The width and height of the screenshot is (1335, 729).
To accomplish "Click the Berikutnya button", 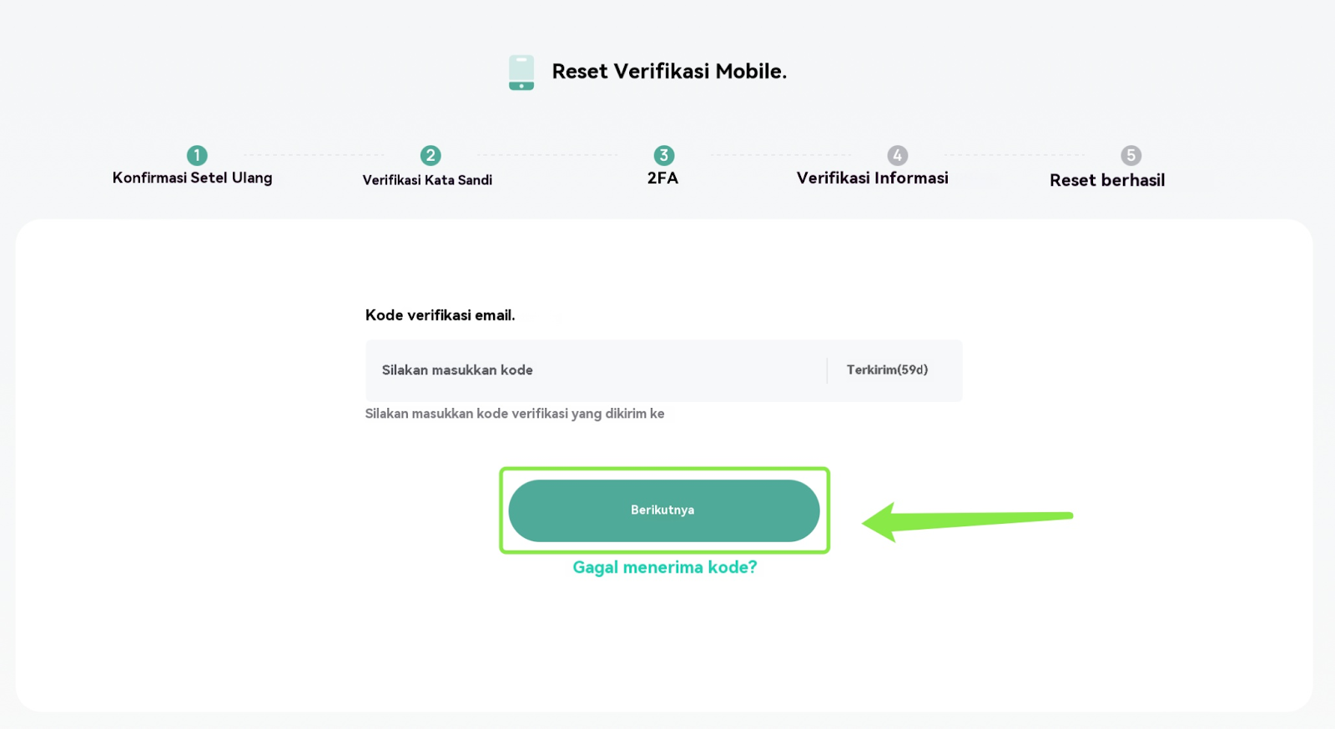I will 664,510.
